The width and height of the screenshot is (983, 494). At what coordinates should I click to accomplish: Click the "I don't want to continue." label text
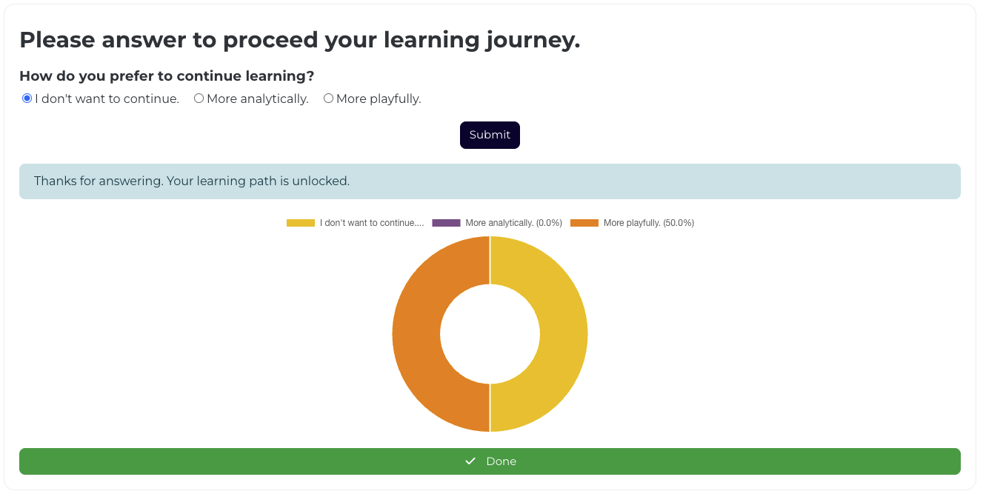tap(107, 99)
